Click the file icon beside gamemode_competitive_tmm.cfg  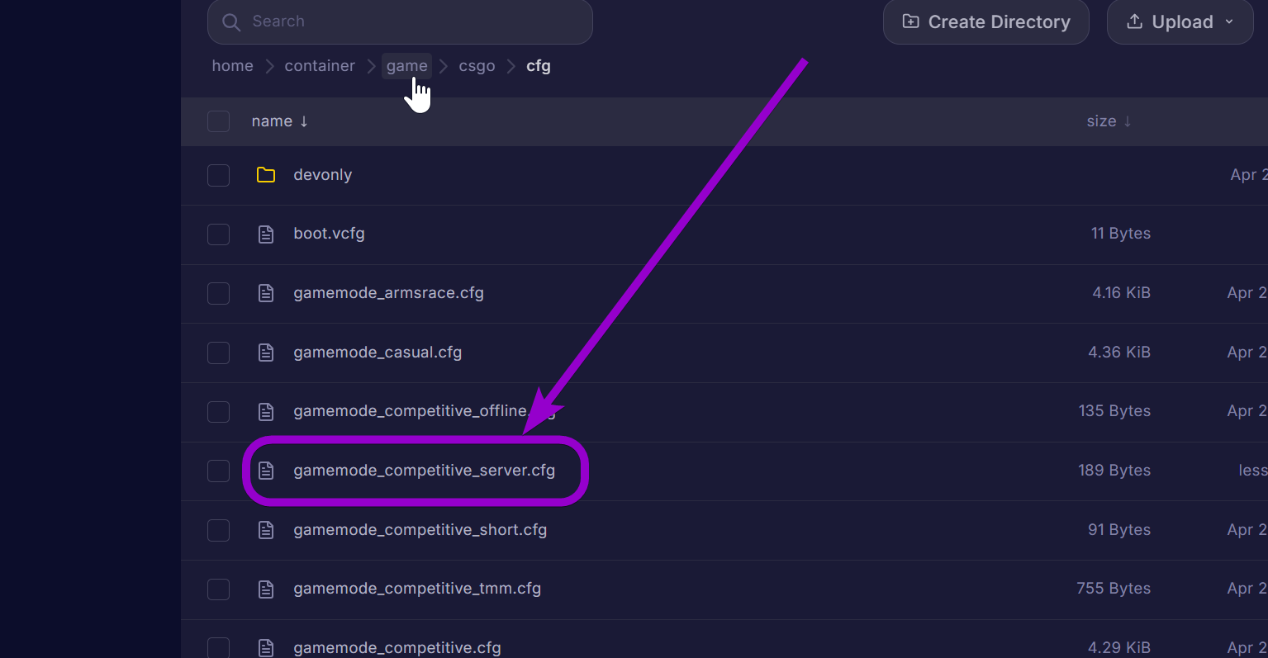click(265, 589)
